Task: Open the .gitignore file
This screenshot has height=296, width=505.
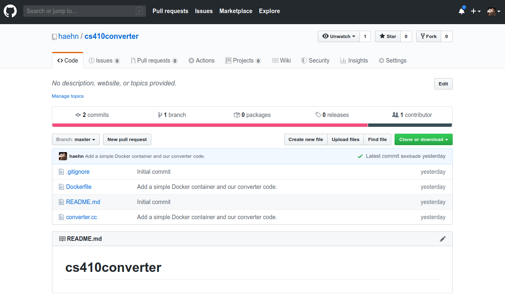Action: (78, 172)
